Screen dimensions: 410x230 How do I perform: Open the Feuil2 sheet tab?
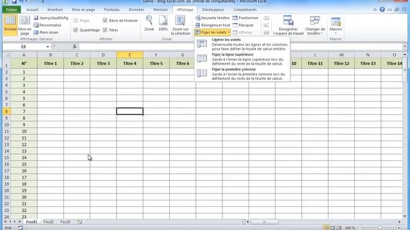[x=49, y=222]
